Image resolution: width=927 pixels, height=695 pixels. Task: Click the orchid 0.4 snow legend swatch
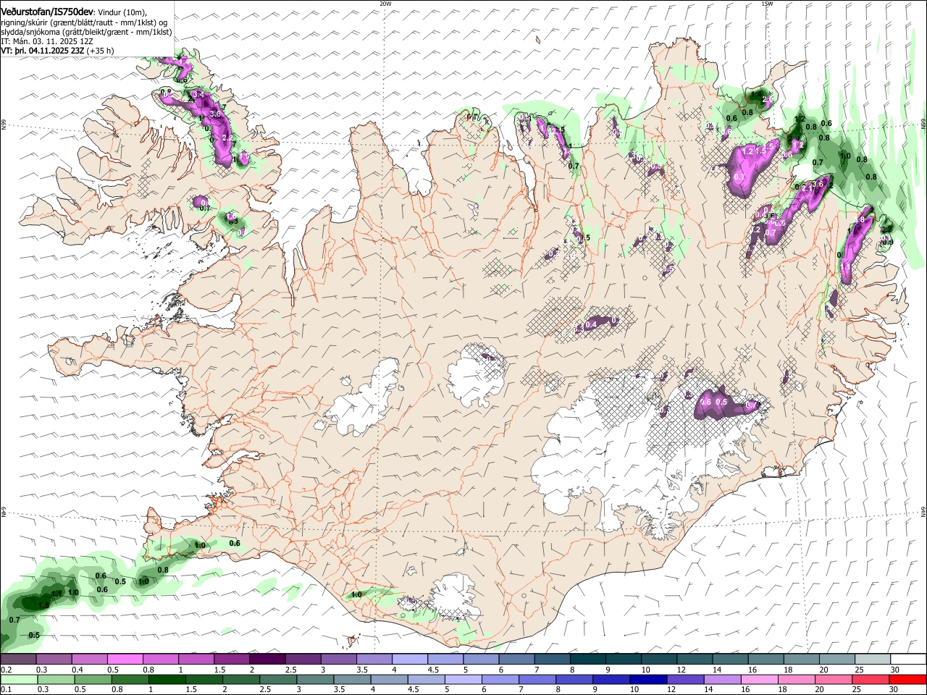coord(90,659)
